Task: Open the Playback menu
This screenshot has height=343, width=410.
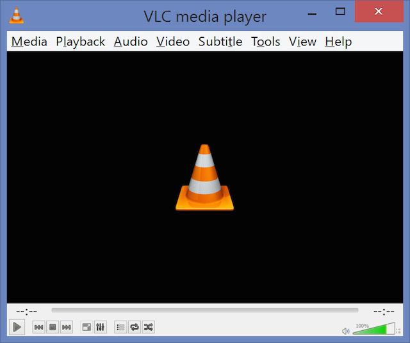Action: pyautogui.click(x=81, y=42)
